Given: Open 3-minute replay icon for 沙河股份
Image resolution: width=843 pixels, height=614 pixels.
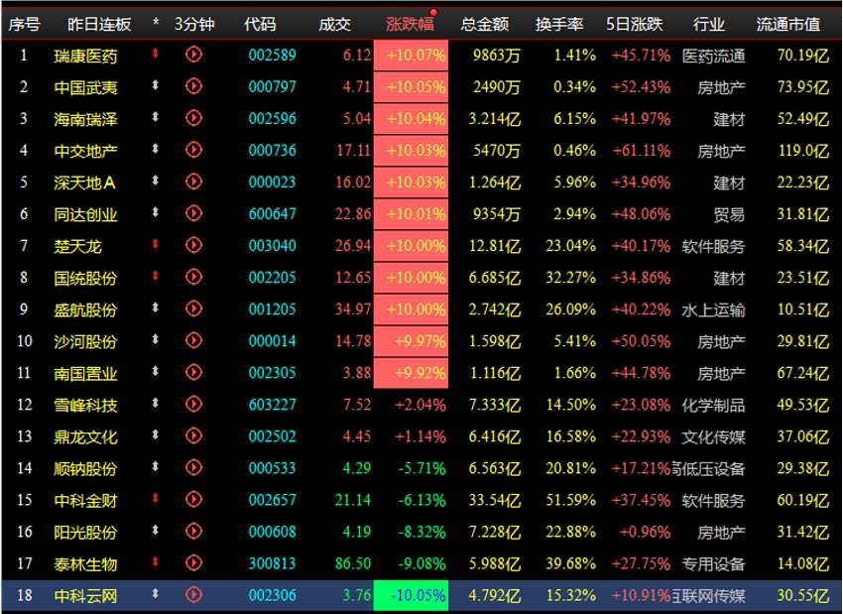Looking at the screenshot, I should pyautogui.click(x=193, y=340).
